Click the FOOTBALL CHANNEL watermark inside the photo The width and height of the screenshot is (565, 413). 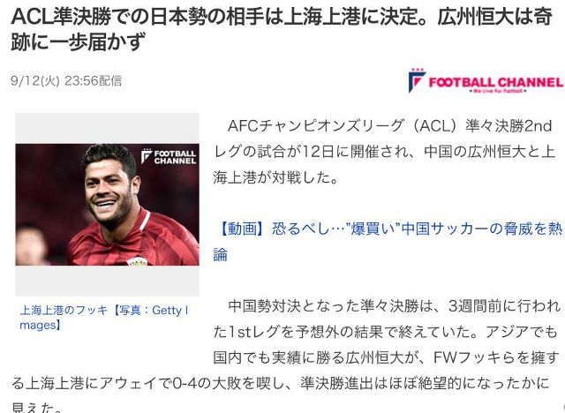coord(169,156)
